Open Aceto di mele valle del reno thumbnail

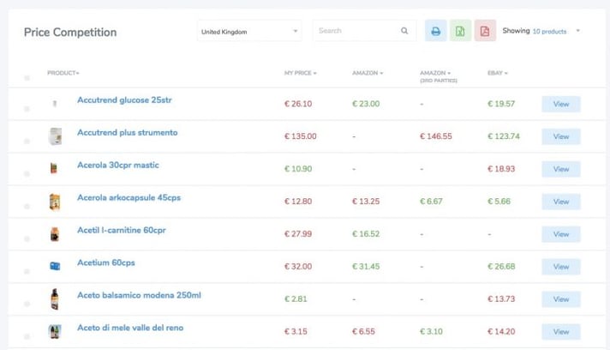click(55, 331)
